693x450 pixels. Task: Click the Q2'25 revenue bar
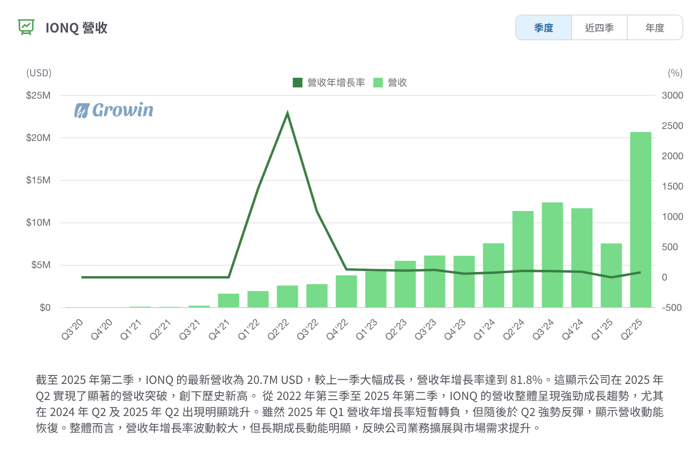tap(641, 220)
